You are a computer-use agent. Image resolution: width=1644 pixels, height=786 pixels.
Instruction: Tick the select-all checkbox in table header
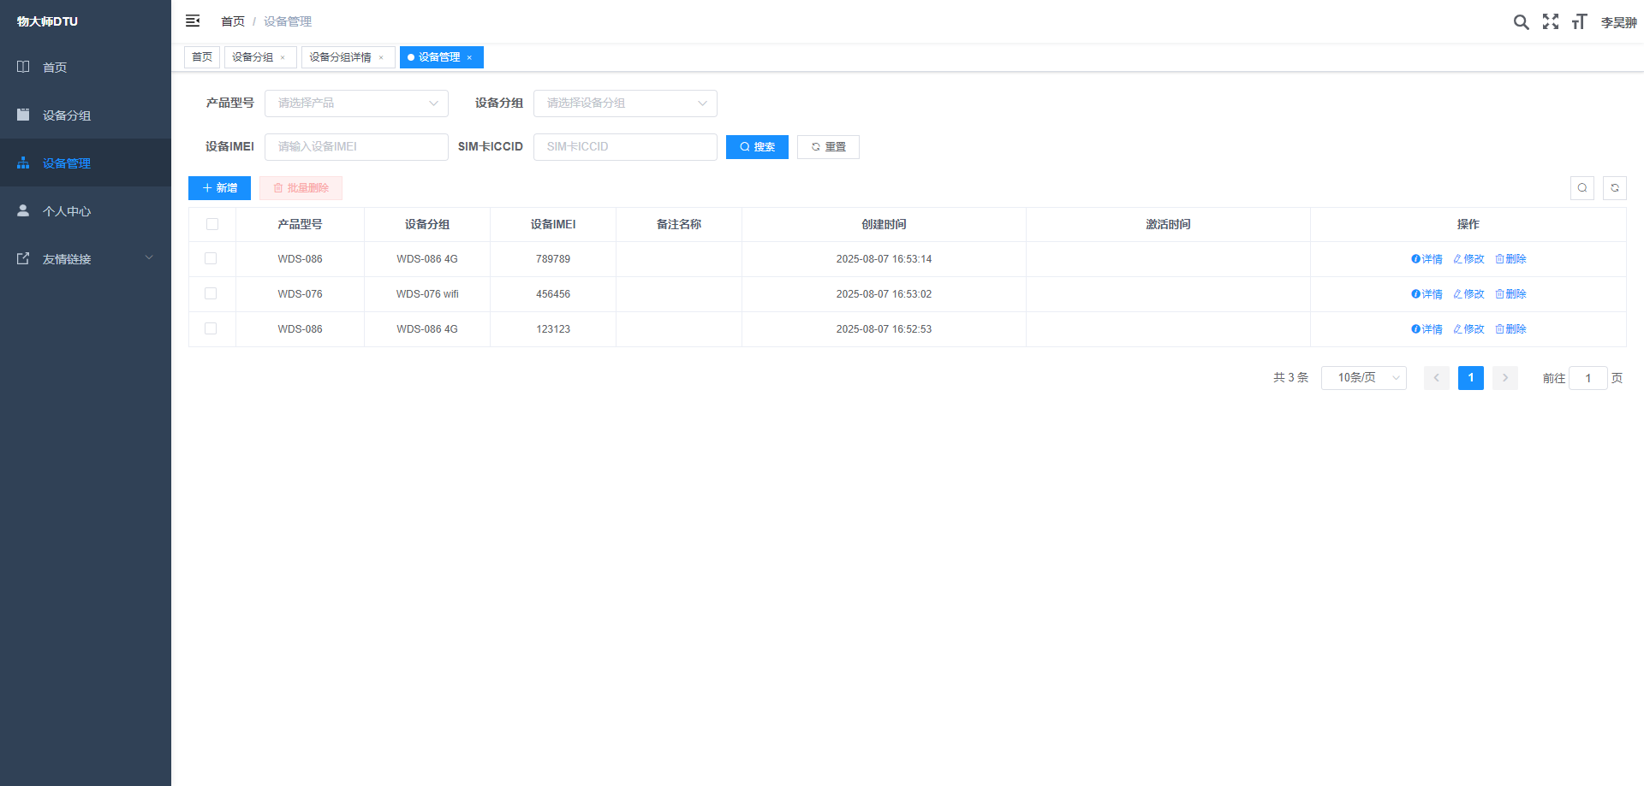(212, 224)
